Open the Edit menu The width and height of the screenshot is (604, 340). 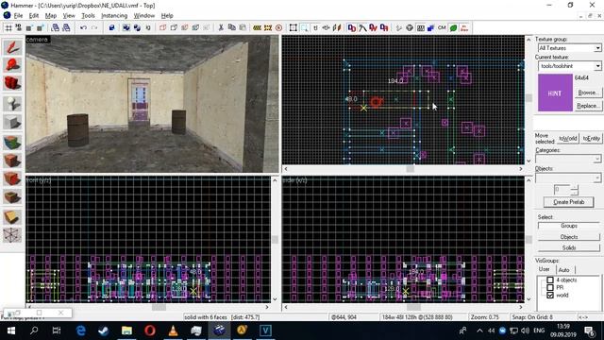(34, 16)
